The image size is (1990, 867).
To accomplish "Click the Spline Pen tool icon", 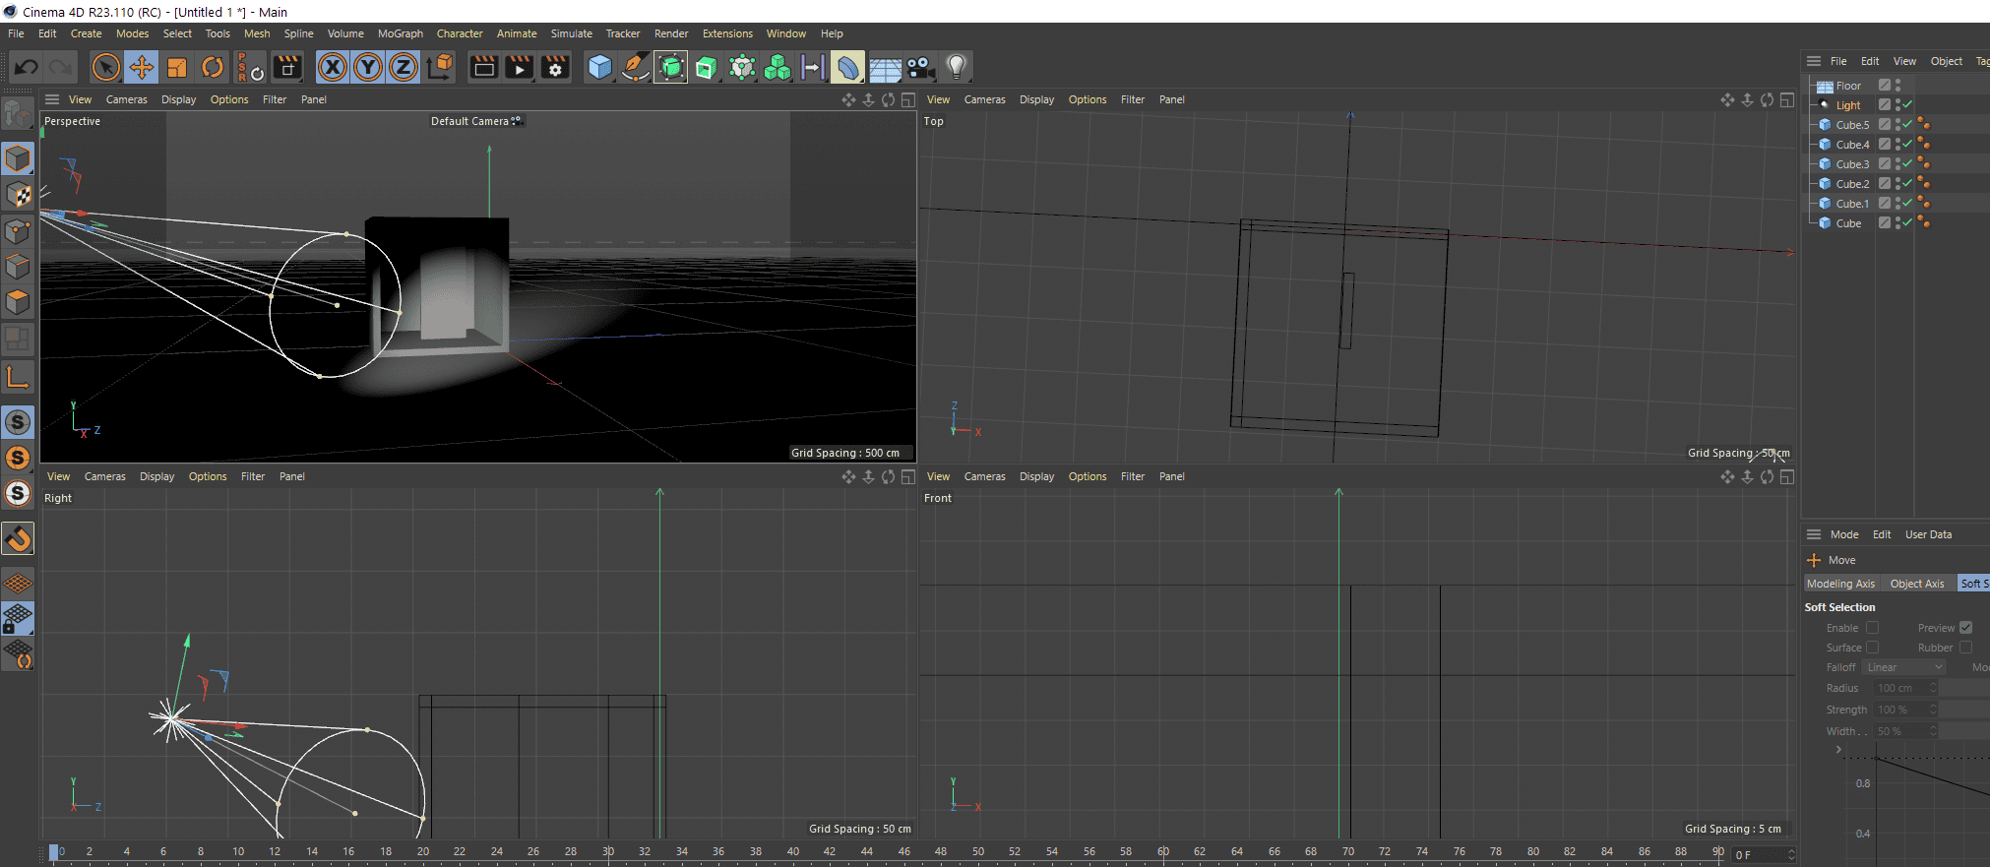I will pos(636,67).
